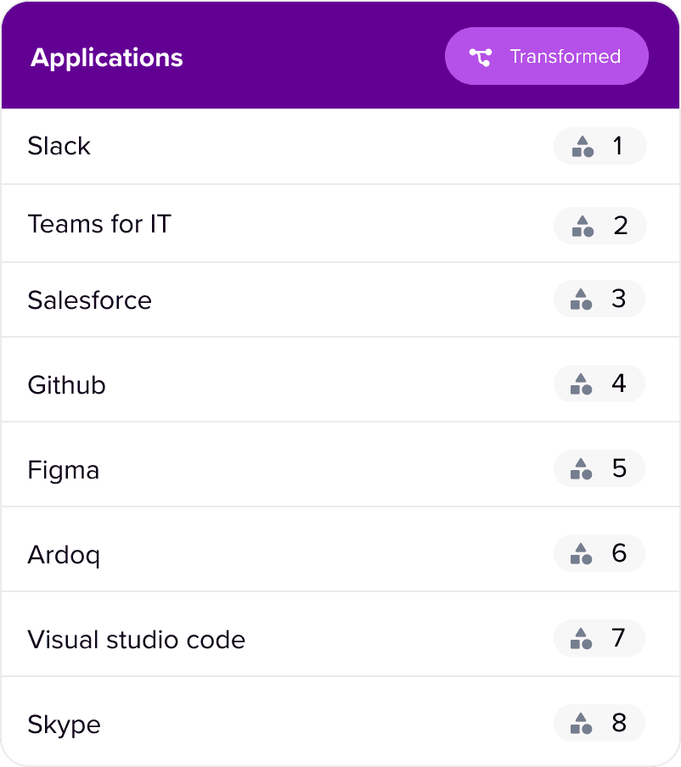
Task: Click the shapes icon in Ardoq row
Action: click(582, 554)
